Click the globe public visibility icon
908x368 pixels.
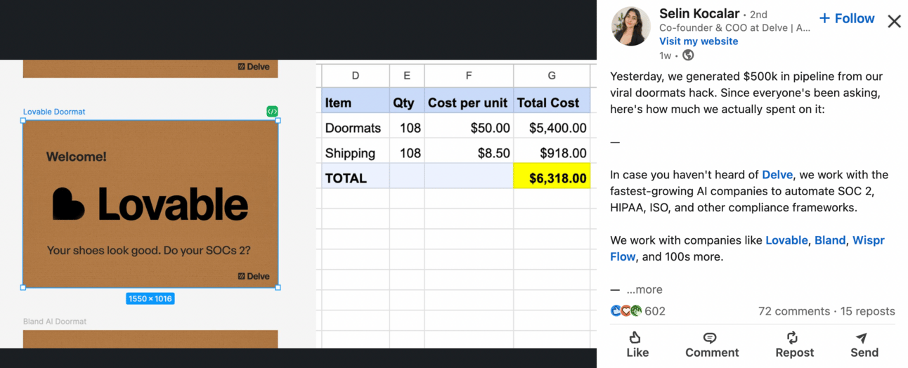tap(688, 55)
